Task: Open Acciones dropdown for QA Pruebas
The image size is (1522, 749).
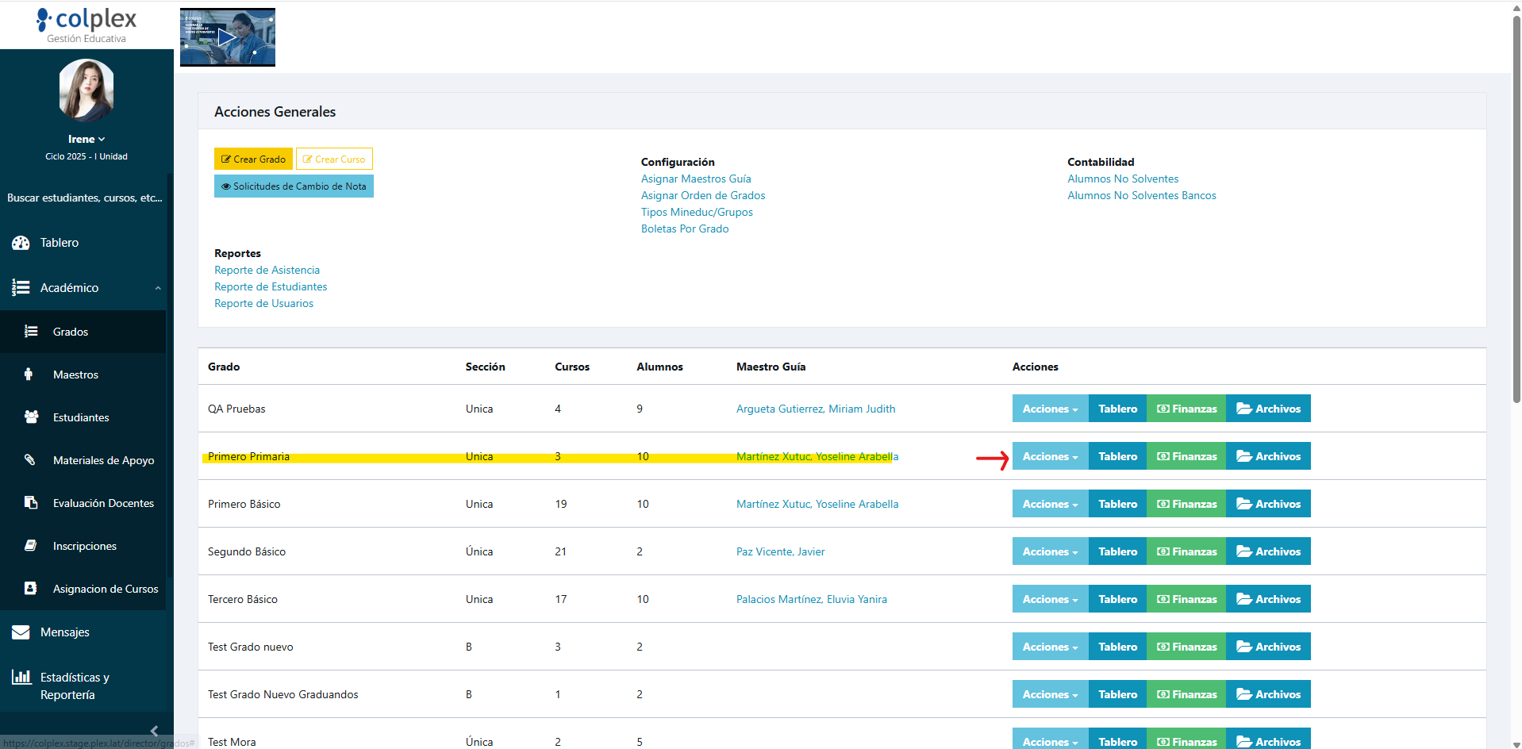Action: (1049, 409)
